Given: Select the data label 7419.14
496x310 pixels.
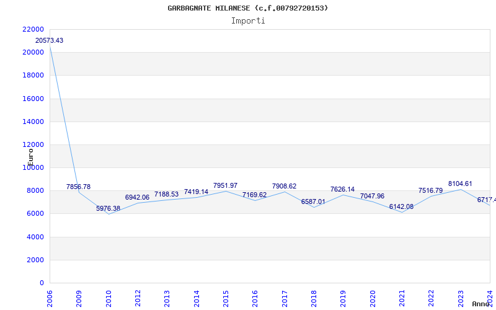Looking at the screenshot, I should tap(196, 192).
